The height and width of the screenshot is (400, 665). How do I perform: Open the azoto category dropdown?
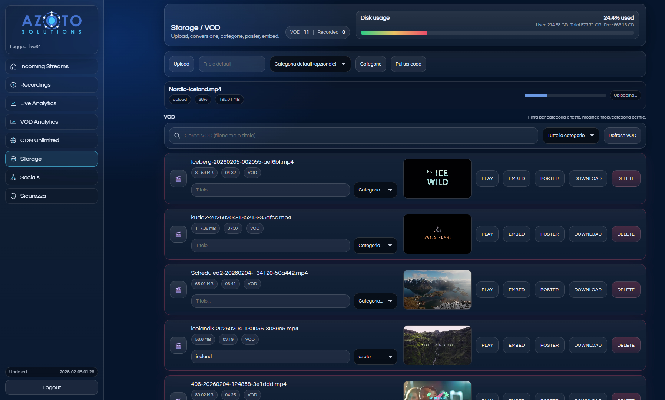375,357
